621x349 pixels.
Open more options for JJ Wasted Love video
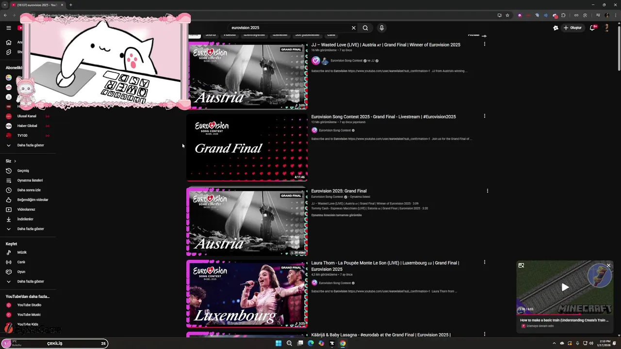coord(484,44)
